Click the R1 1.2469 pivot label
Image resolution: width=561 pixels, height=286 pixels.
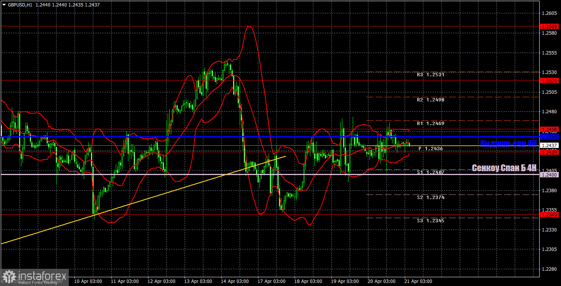tap(430, 124)
